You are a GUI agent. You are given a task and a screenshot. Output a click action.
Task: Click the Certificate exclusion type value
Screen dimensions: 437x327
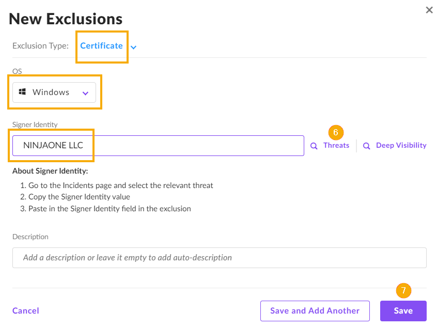pyautogui.click(x=101, y=45)
